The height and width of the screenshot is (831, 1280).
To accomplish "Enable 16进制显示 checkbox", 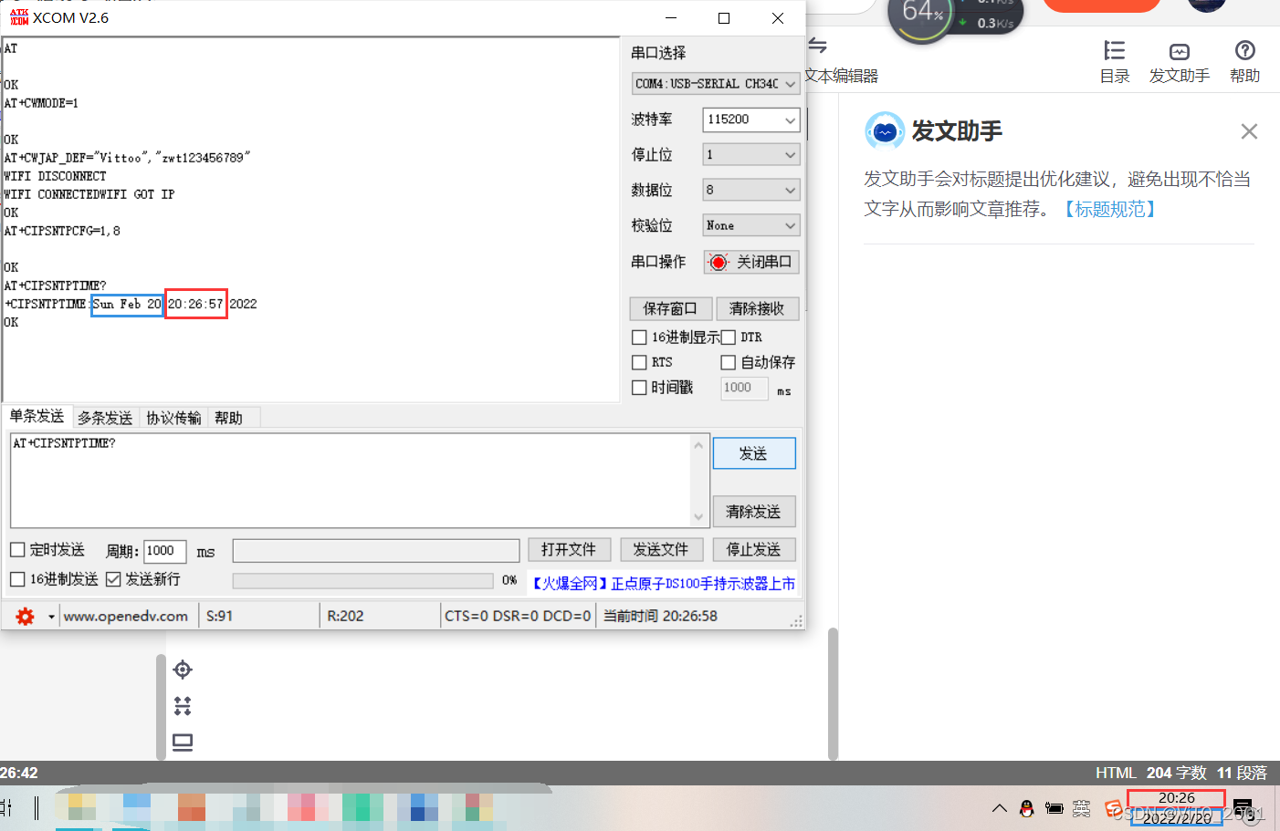I will click(x=639, y=338).
